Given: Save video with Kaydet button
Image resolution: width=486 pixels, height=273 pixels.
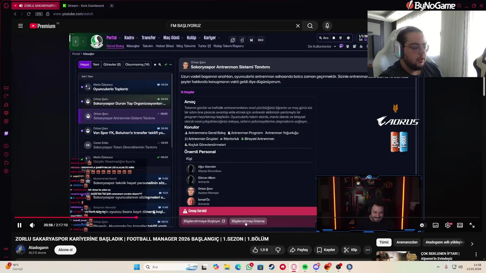Looking at the screenshot, I should tap(326, 250).
